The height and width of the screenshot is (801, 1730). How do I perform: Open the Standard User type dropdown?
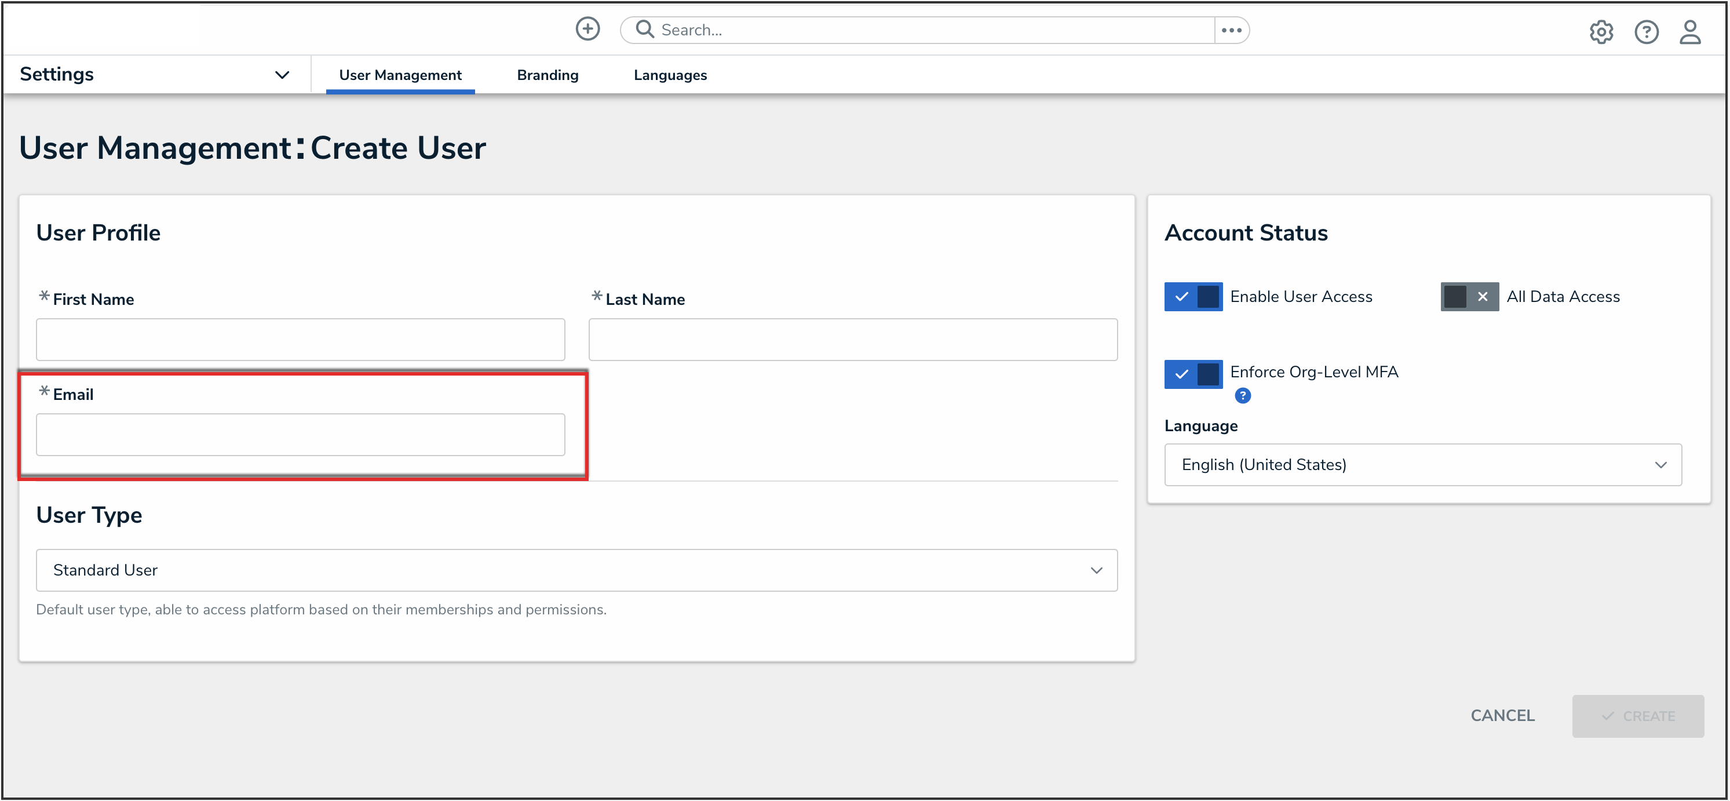click(x=576, y=570)
